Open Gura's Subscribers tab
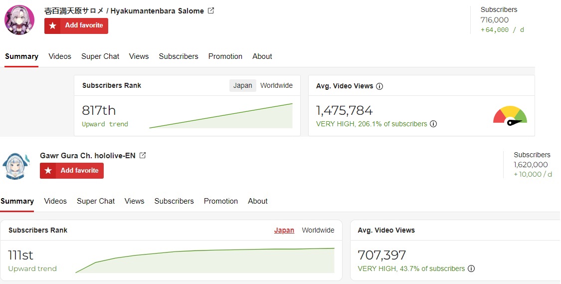This screenshot has height=284, width=561. pos(174,201)
